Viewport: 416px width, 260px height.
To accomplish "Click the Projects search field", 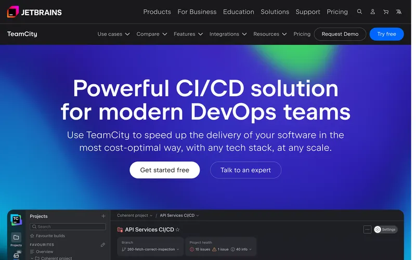I will (68, 227).
